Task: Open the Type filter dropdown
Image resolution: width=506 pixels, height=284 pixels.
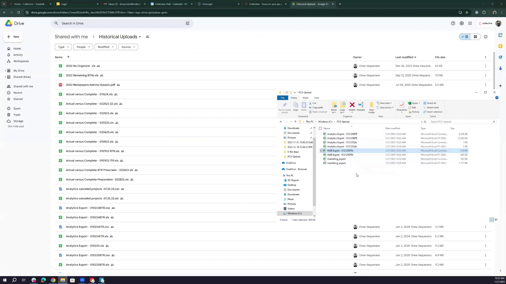Action: click(x=63, y=47)
